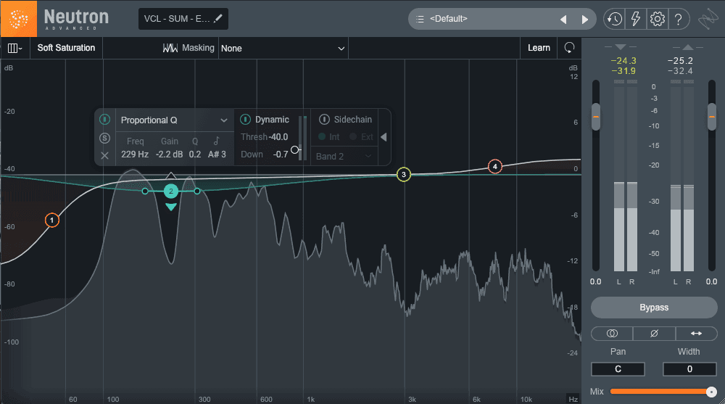
Task: Open the Band 2 sidechain dropdown
Action: pyautogui.click(x=344, y=157)
